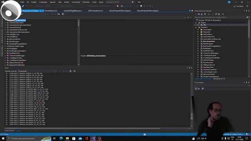Open the Compilação menu
The width and height of the screenshot is (251, 141).
tap(43, 2)
